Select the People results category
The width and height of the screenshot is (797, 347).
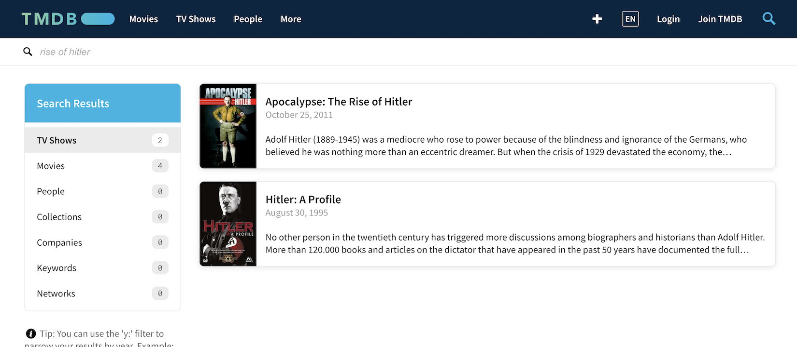(x=102, y=191)
